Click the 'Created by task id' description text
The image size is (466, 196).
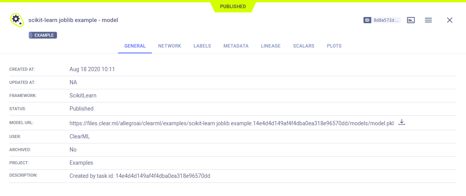pos(139,176)
